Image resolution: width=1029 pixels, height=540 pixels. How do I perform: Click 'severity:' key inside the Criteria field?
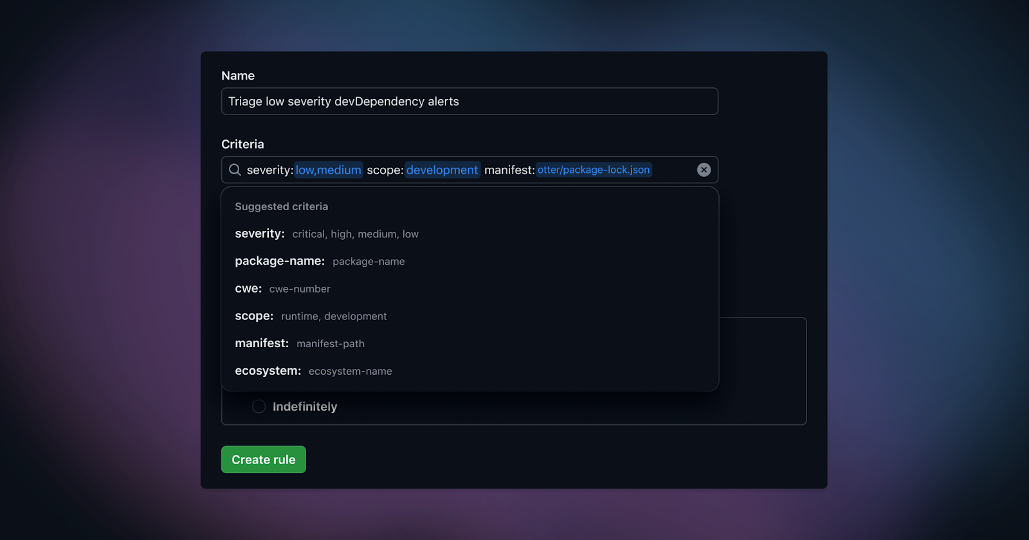(269, 170)
